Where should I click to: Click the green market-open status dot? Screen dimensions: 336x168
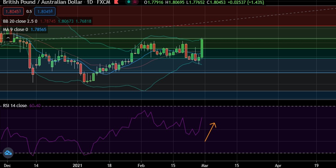click(128, 2)
